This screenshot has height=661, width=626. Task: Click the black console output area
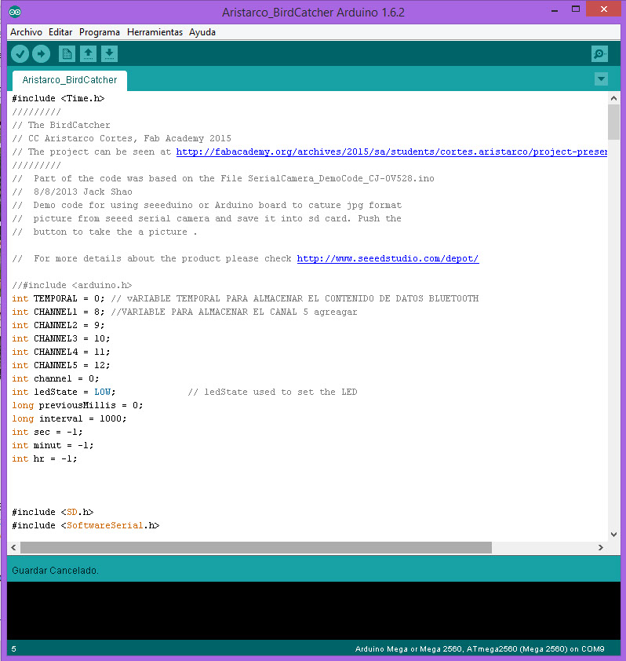point(314,611)
